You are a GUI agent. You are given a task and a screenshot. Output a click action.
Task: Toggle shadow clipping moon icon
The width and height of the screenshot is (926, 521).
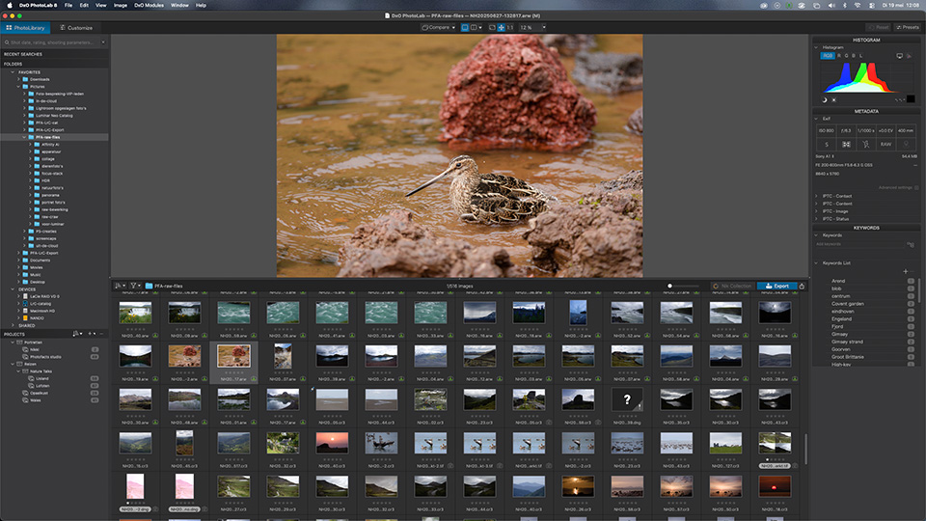point(825,99)
